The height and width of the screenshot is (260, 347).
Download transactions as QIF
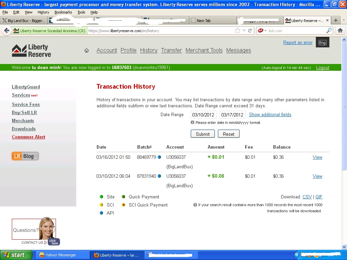319,197
